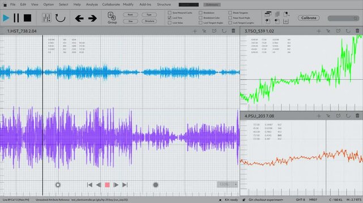Open the zoom percentage dropdown below waveform
The height and width of the screenshot is (203, 363).
[227, 184]
